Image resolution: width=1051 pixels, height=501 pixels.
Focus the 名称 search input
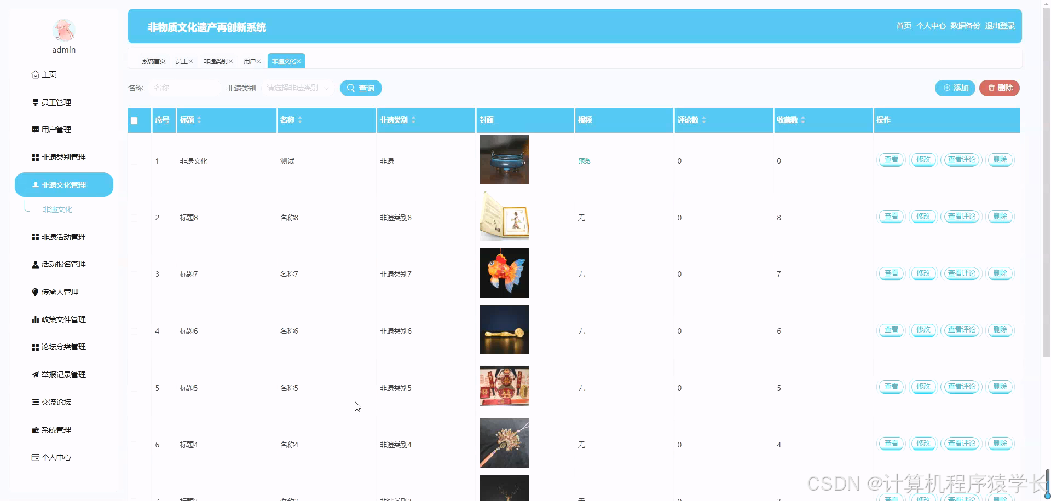[x=184, y=88]
